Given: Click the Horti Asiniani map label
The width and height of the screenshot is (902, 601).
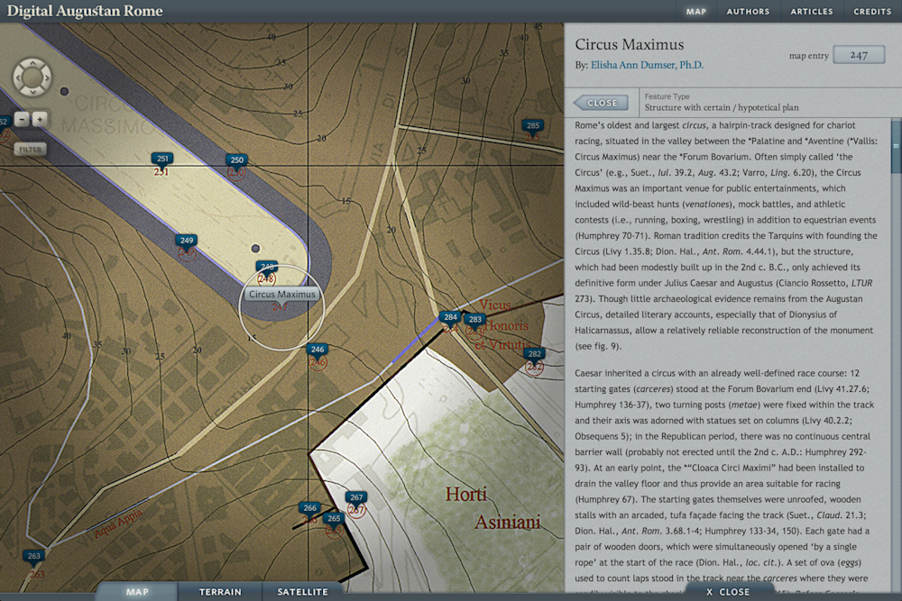Looking at the screenshot, I should (x=492, y=508).
